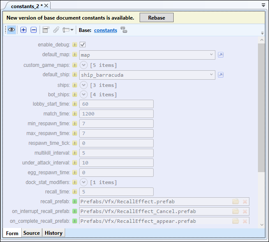269x242 pixels.
Task: Open the field label dropdown in toolbar
Action: click(68, 30)
